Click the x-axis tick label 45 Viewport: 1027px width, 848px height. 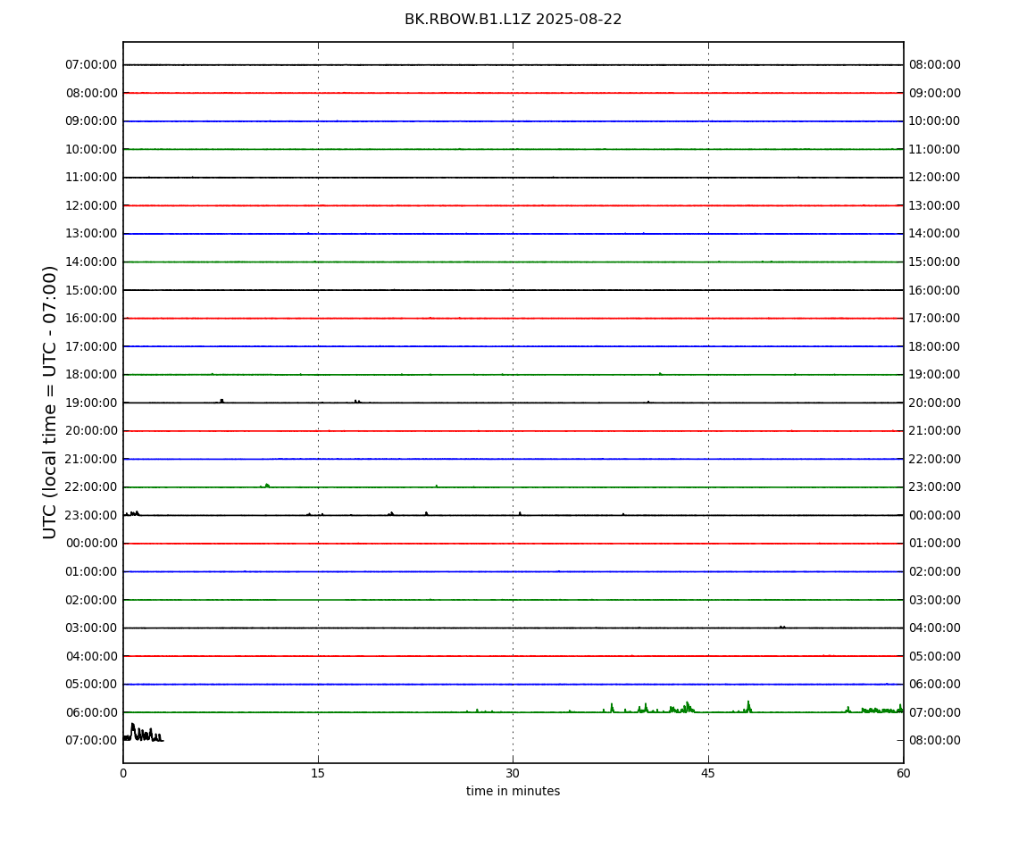click(x=708, y=773)
